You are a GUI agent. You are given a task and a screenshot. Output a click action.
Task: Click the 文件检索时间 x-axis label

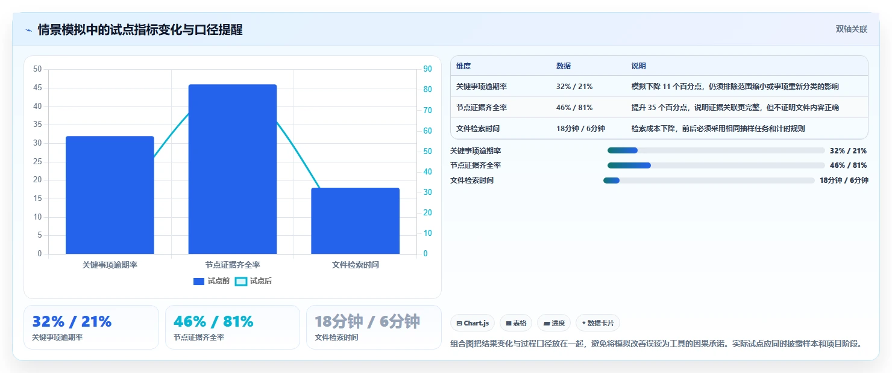(356, 265)
